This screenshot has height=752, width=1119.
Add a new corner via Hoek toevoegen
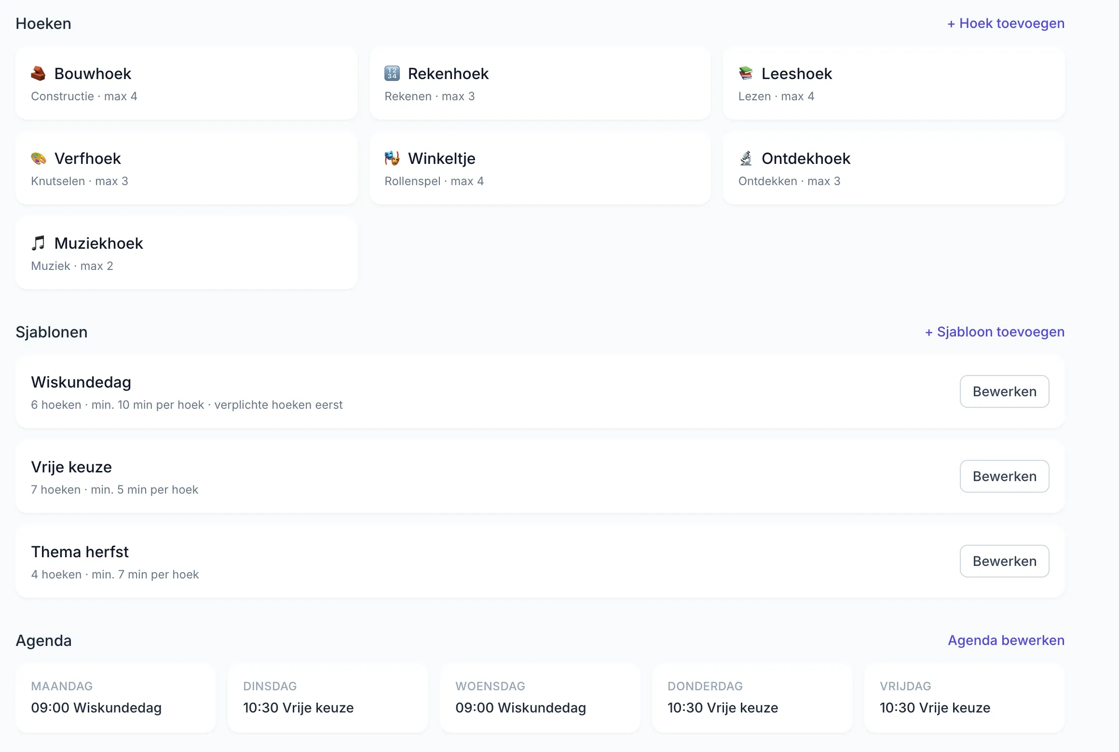[1006, 23]
